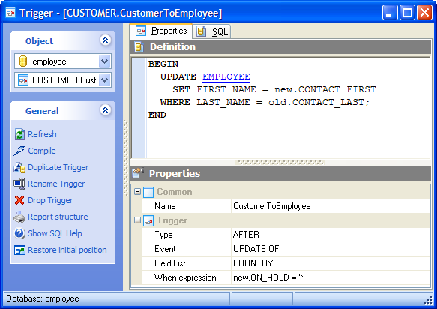Click the Trigger group icon
This screenshot has width=437, height=309.
coord(148,220)
